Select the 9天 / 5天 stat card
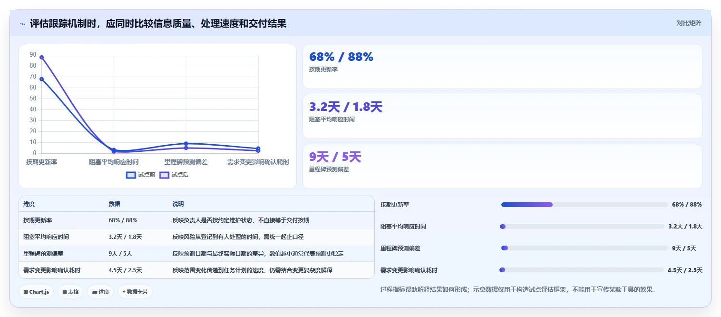This screenshot has width=721, height=317. pyautogui.click(x=502, y=167)
